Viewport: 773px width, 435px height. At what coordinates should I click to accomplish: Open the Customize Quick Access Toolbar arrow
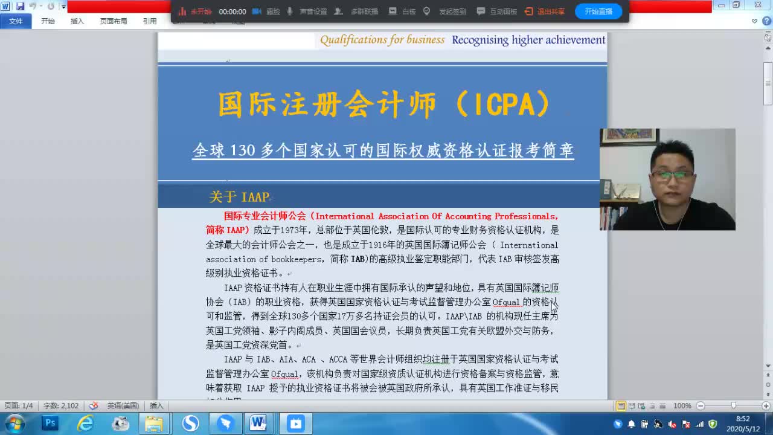(x=63, y=7)
